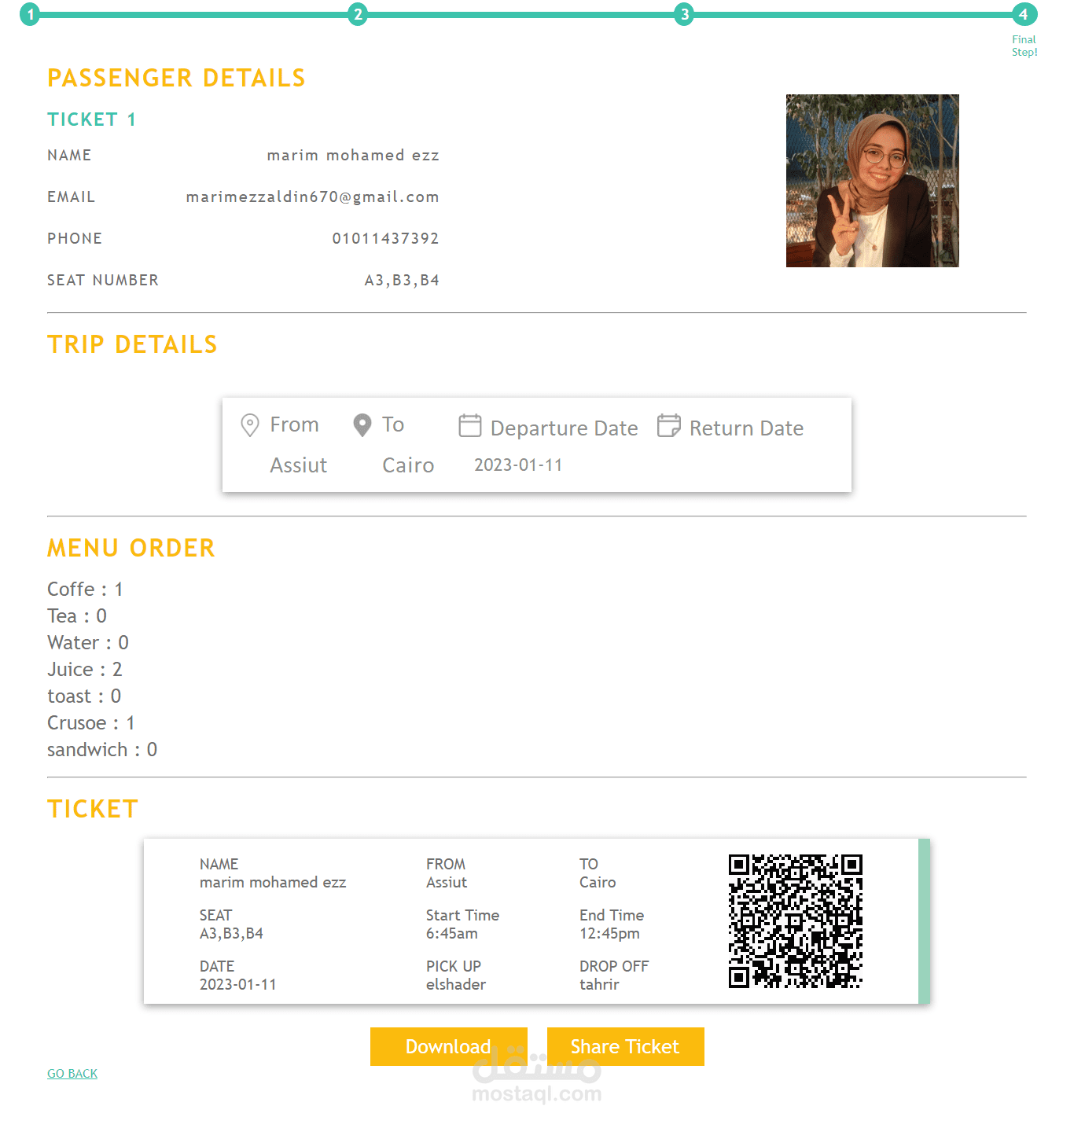Viewport: 1074px width, 1128px height.
Task: Click the From location pin outline icon
Action: point(250,425)
